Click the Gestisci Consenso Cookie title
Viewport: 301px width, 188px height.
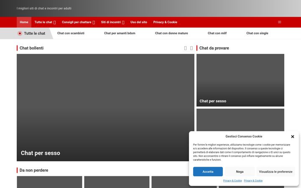coord(244,136)
